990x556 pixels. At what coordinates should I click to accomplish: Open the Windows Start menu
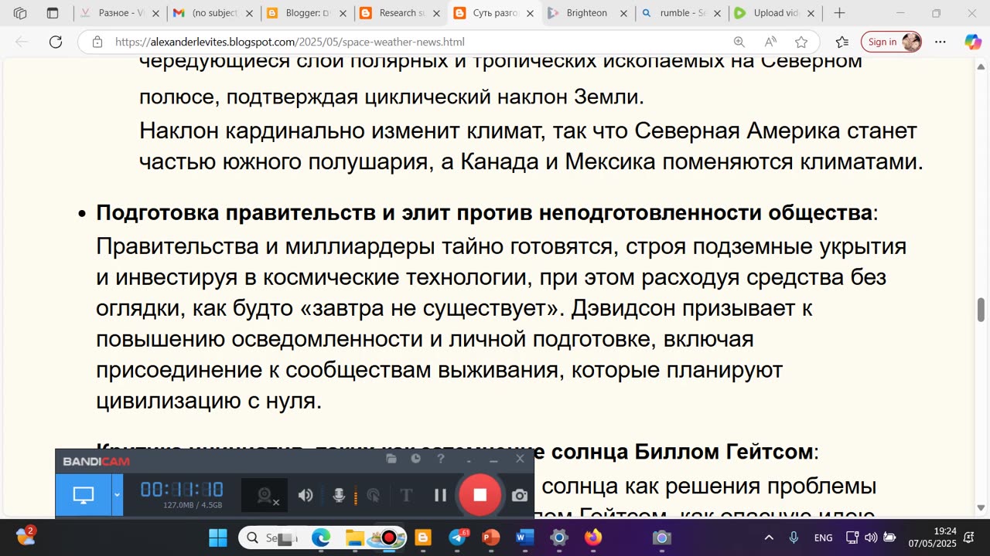coord(218,537)
